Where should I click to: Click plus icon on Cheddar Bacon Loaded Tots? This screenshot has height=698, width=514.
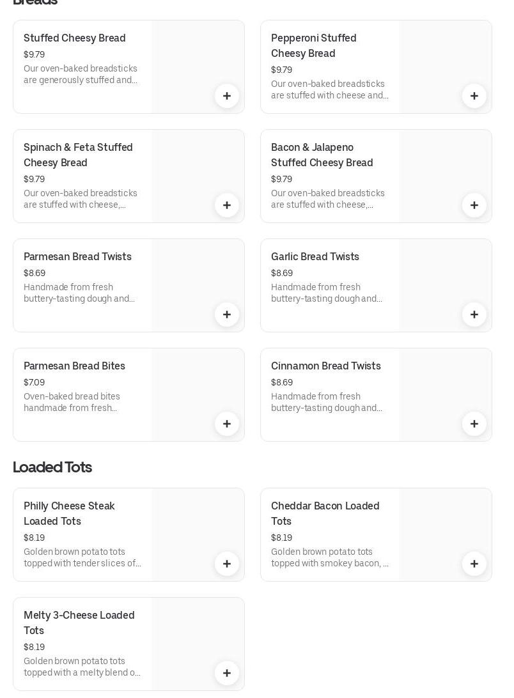pyautogui.click(x=474, y=564)
